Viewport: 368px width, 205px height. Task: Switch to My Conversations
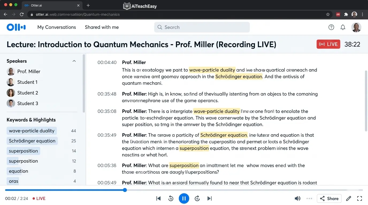click(56, 27)
